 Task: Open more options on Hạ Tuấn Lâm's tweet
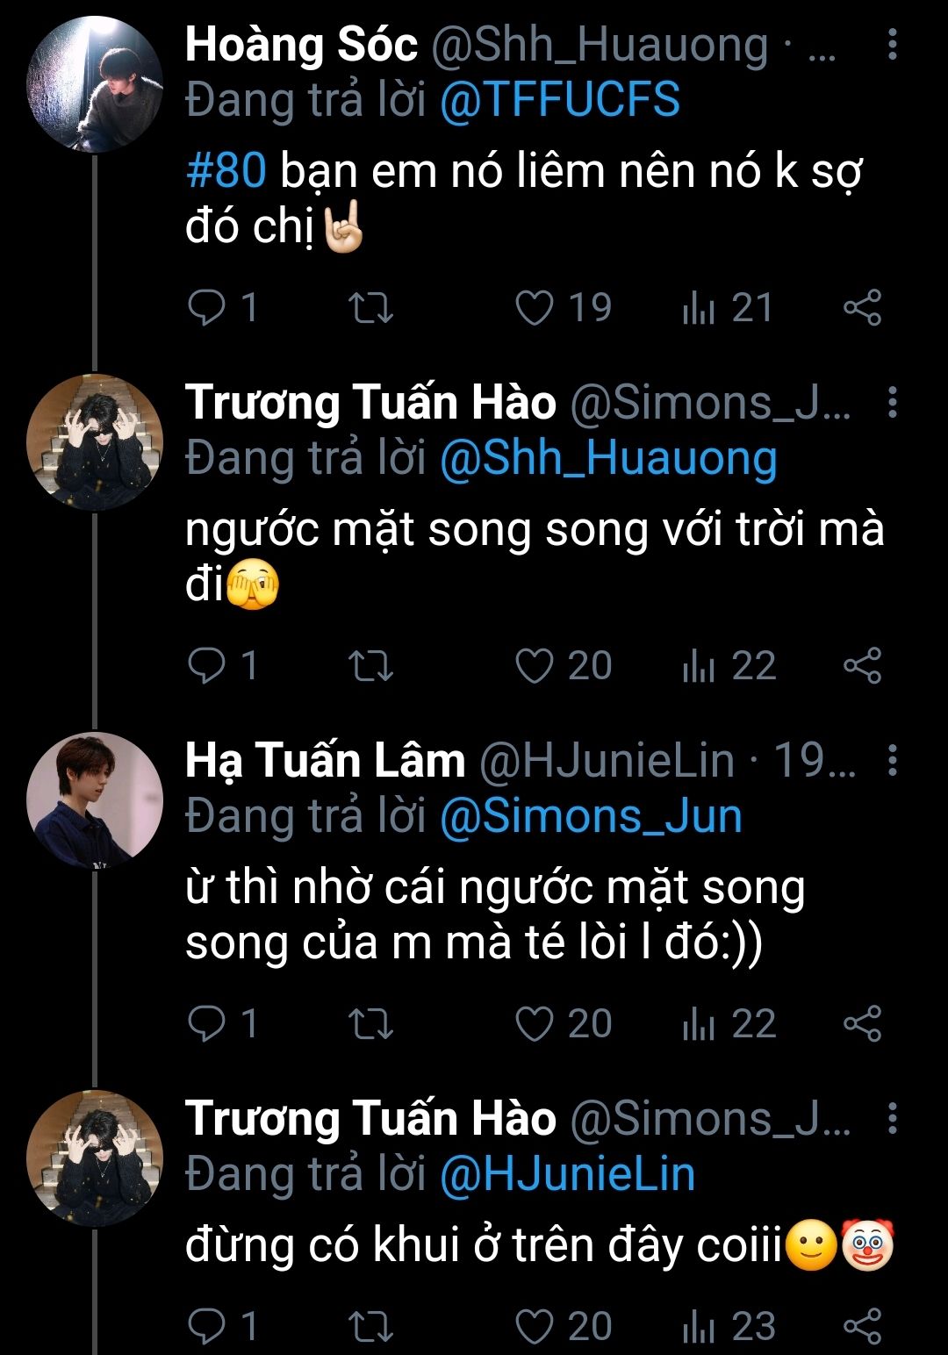pos(893,760)
